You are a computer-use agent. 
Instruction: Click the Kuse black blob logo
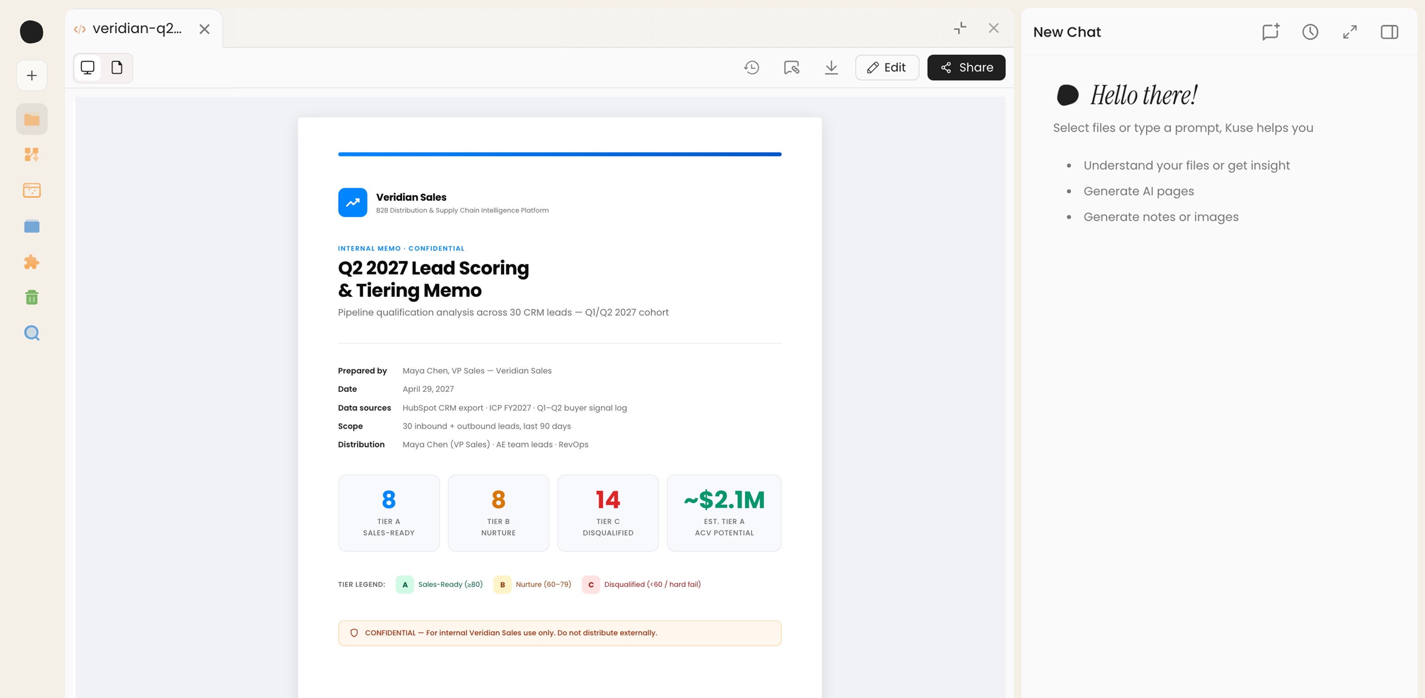click(32, 32)
